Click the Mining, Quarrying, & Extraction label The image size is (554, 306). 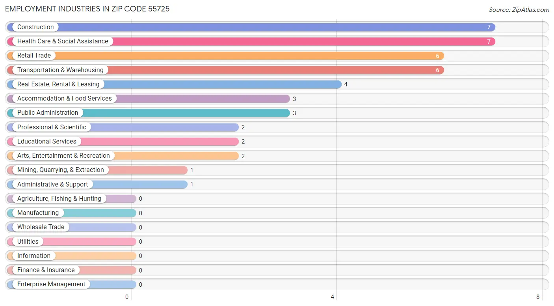[61, 170]
